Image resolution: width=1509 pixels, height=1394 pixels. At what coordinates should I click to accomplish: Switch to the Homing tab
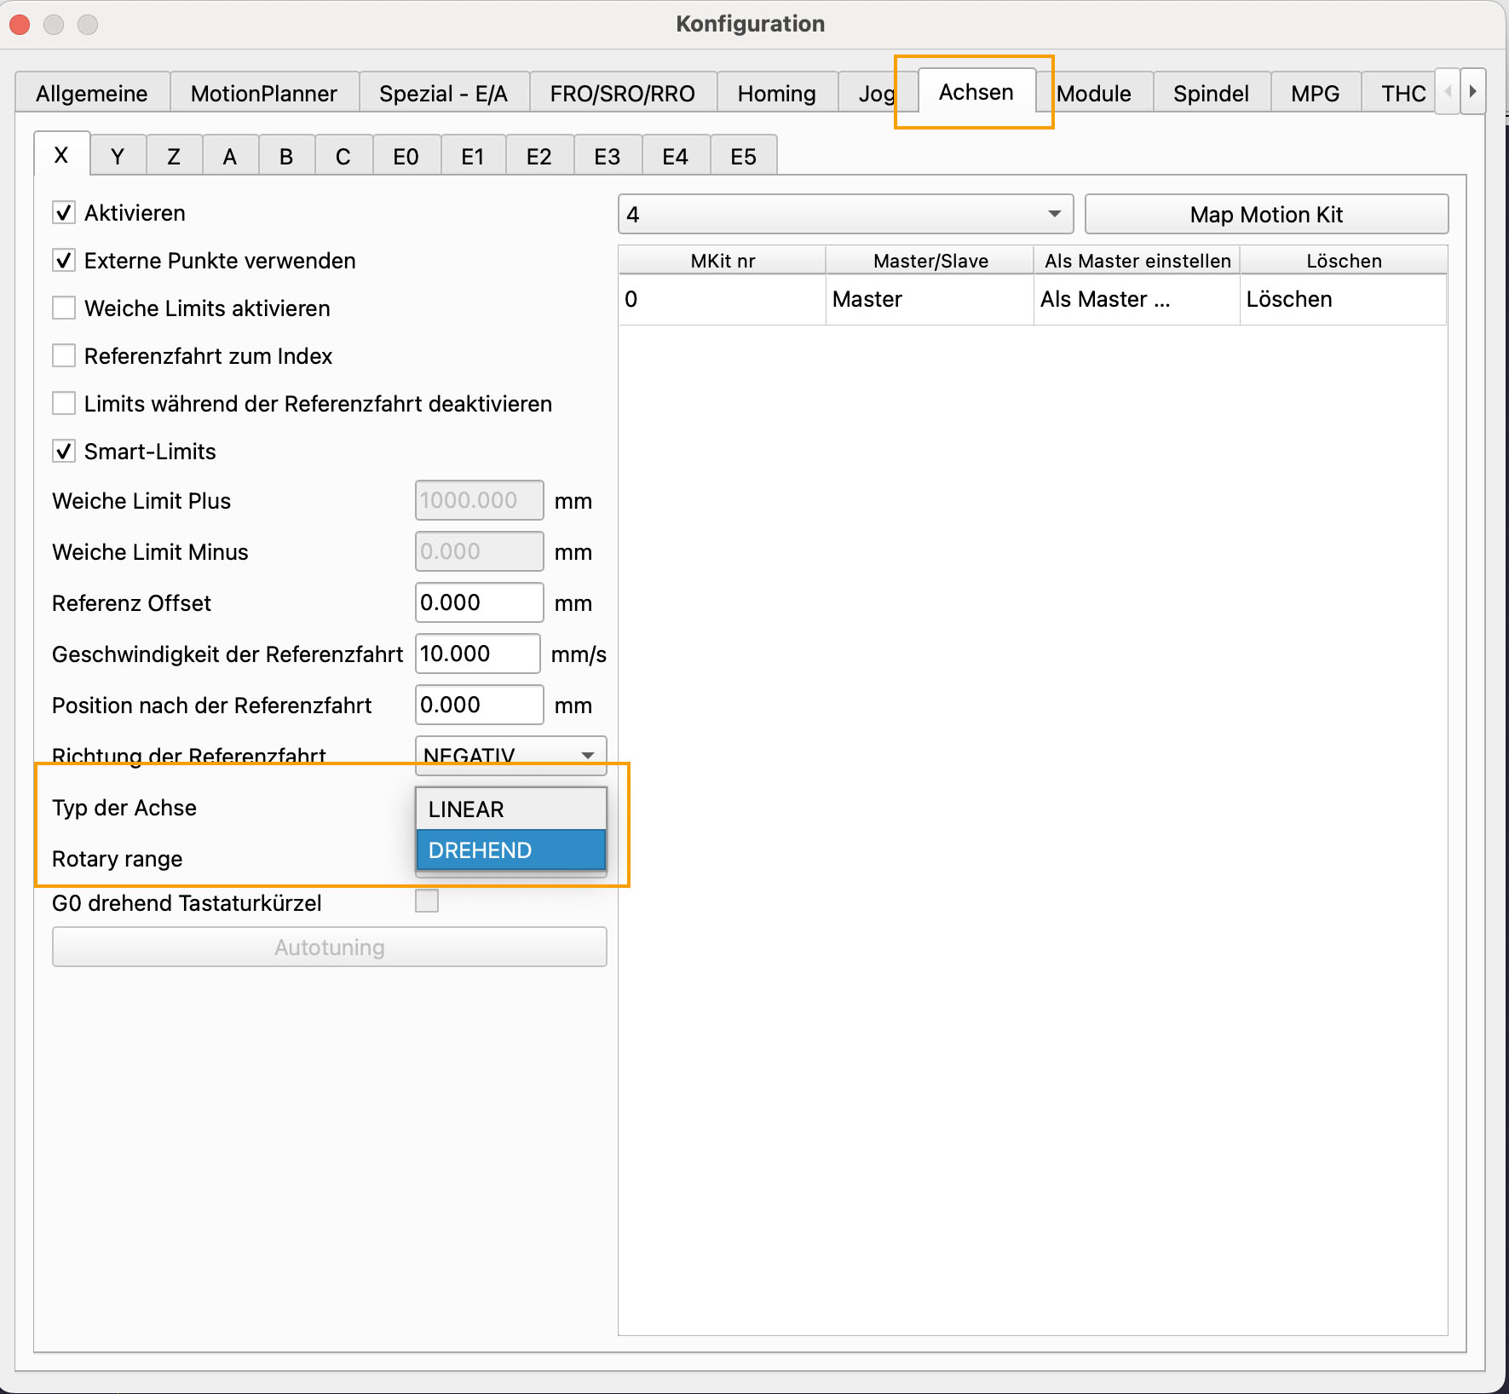point(776,94)
